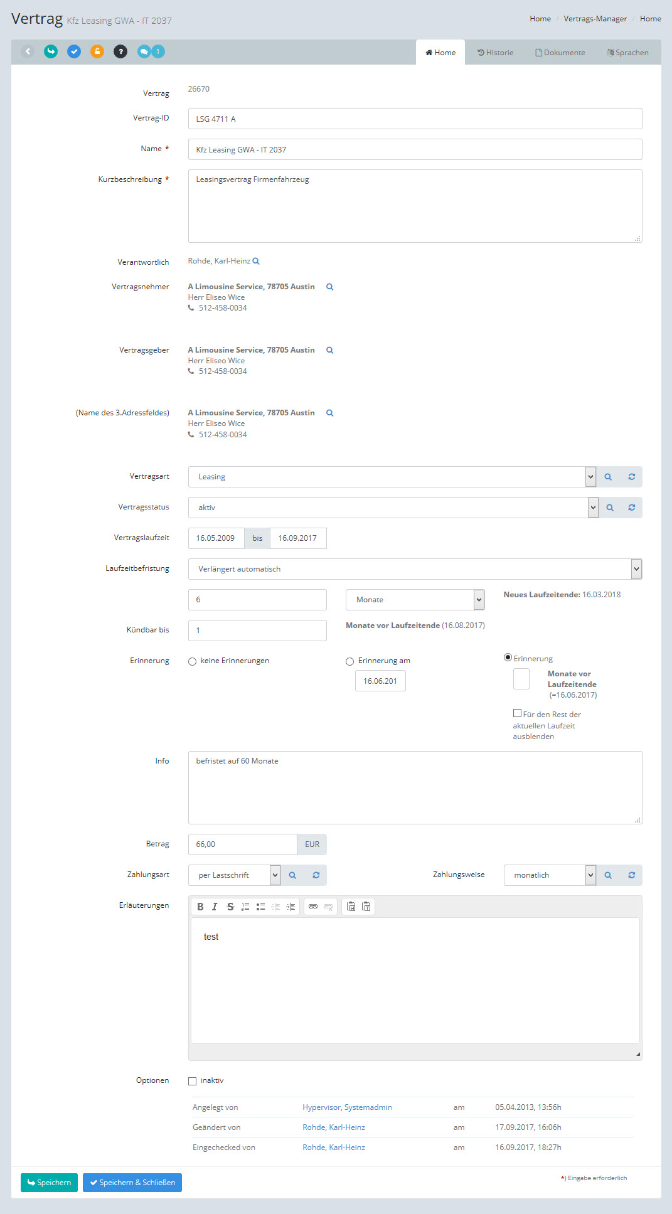Click the gray back arrow icon
The width and height of the screenshot is (672, 1214).
(x=28, y=51)
